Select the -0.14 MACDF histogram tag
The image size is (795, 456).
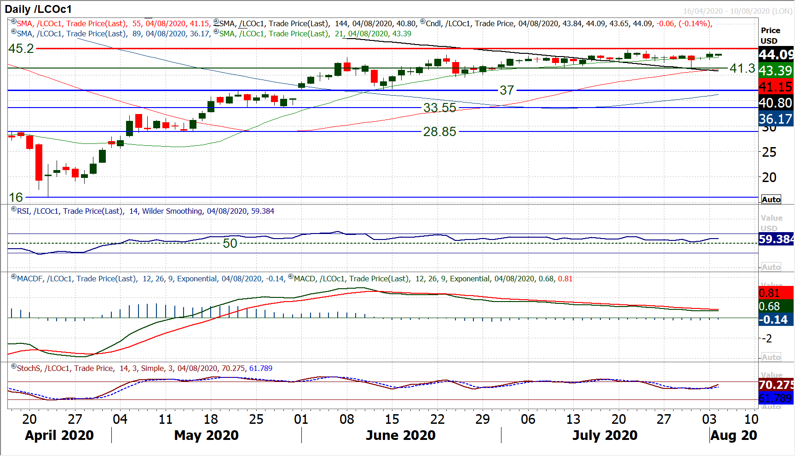tap(776, 319)
